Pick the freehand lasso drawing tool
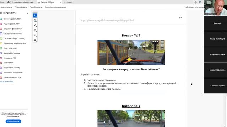Viewport: 227px width, 127px height. pyautogui.click(x=35, y=30)
